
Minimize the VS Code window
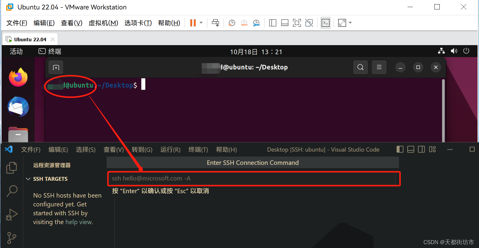click(x=450, y=150)
